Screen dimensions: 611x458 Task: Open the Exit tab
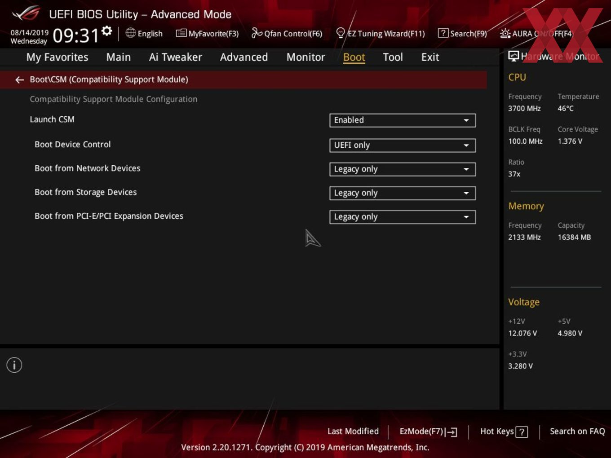(430, 57)
